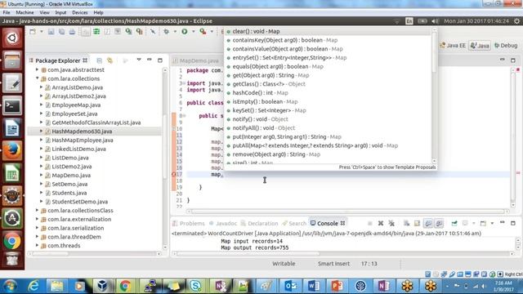Choose entrySet() proposal from autocomplete
The image size is (523, 294).
329,58
